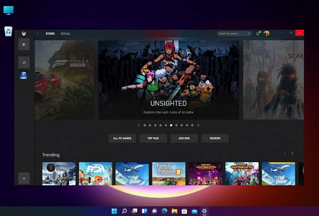Open the TOP PAID list
The width and height of the screenshot is (319, 216).
(x=153, y=138)
